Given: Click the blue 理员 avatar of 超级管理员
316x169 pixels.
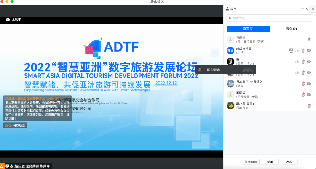Looking at the screenshot, I should click(x=230, y=51).
